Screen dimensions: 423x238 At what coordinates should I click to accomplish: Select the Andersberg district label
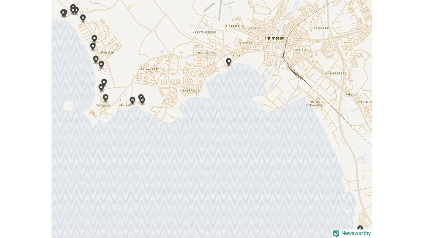point(336,73)
